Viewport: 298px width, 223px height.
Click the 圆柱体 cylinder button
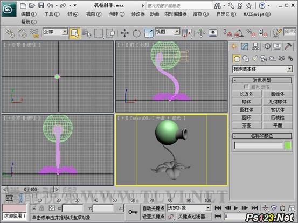click(x=247, y=109)
